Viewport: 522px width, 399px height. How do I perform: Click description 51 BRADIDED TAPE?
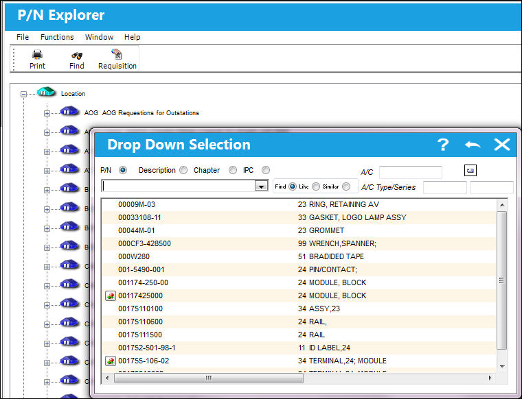331,256
